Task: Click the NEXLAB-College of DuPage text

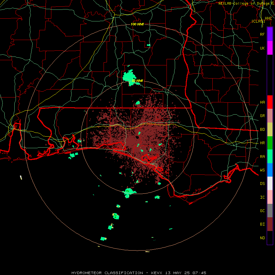Action: (244, 3)
